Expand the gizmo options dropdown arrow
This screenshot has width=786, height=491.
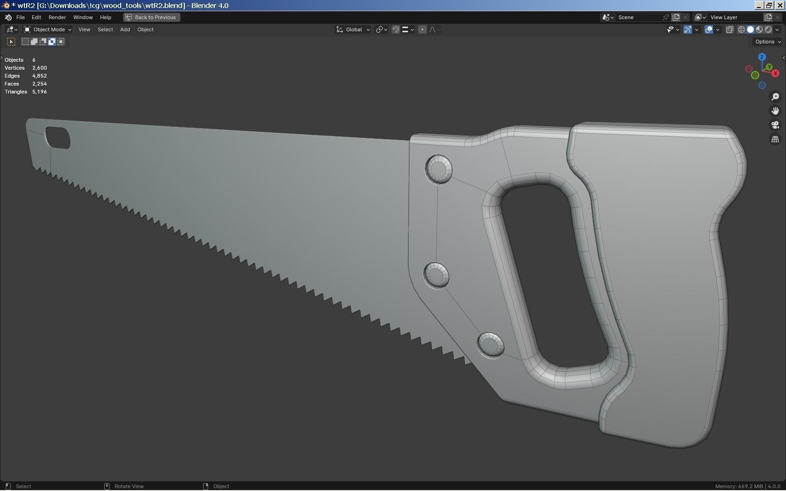tap(697, 29)
